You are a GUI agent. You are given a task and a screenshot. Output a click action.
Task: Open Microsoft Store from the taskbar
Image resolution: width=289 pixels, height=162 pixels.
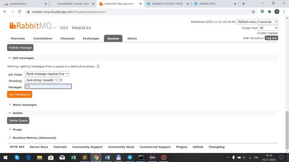(x=51, y=157)
